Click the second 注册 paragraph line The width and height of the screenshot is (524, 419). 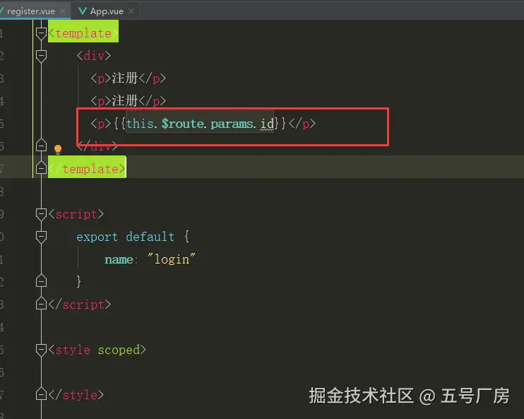tap(129, 100)
